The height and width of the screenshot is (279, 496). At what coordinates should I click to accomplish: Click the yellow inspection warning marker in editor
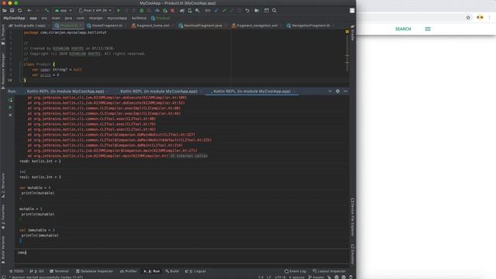point(347,32)
